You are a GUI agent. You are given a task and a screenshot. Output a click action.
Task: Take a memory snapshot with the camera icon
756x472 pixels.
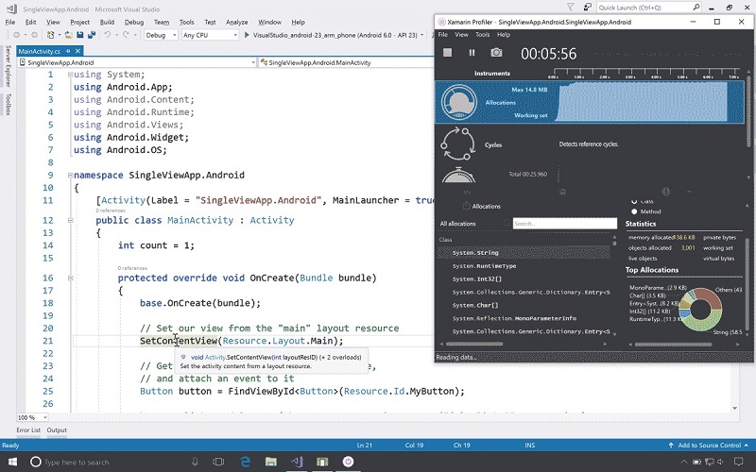(496, 53)
